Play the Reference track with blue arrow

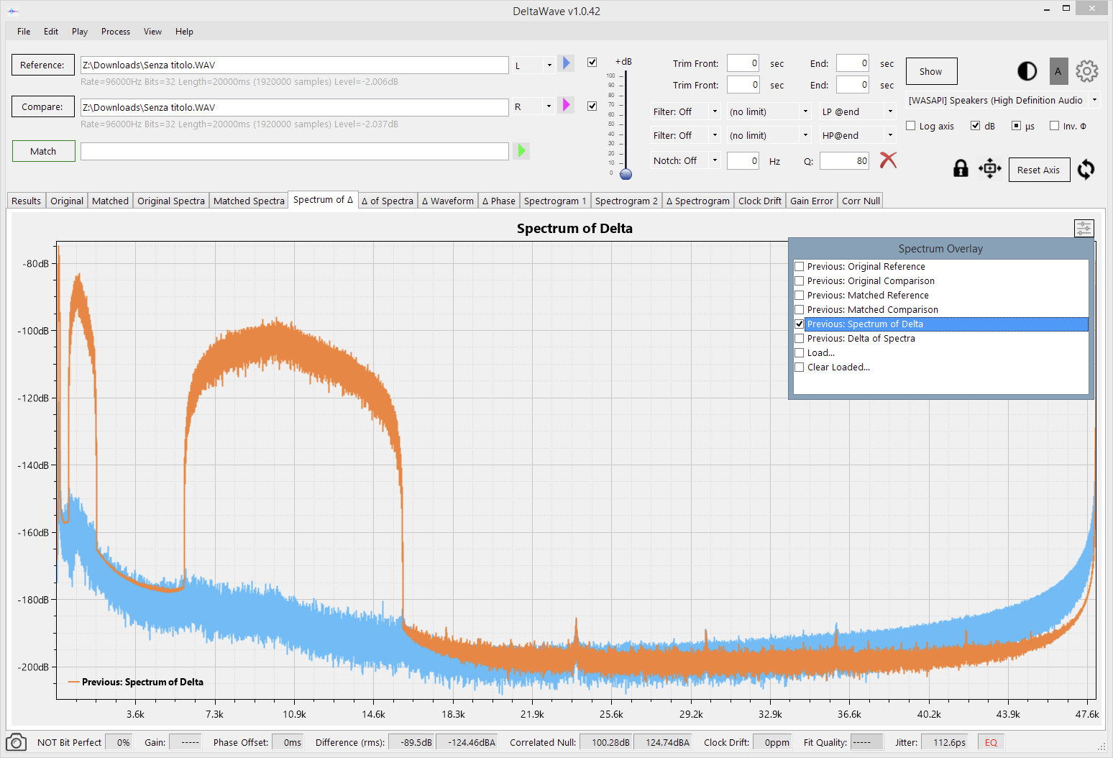(567, 64)
